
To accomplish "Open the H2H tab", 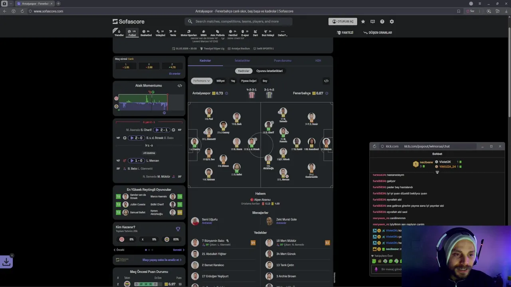I will [x=318, y=61].
